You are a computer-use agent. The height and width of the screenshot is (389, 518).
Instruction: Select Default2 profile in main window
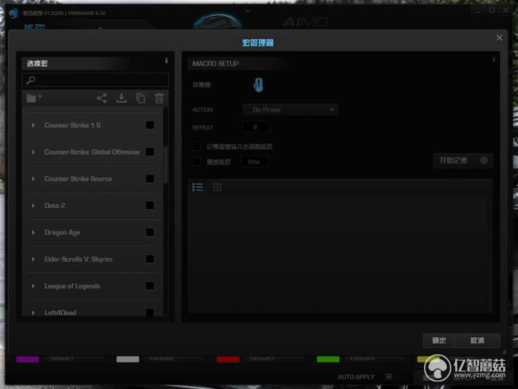click(x=162, y=358)
